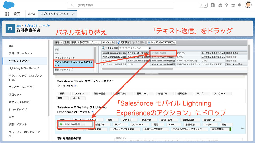Click Guest Community Case palette item
Viewport: 255px width, 143px height.
click(114, 53)
